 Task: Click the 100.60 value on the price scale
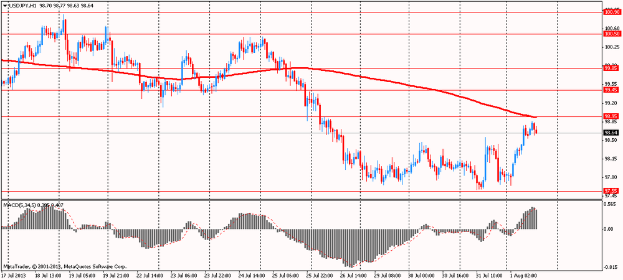click(612, 29)
